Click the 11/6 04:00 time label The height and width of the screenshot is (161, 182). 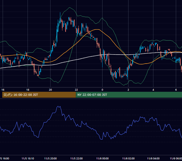pos(153,158)
